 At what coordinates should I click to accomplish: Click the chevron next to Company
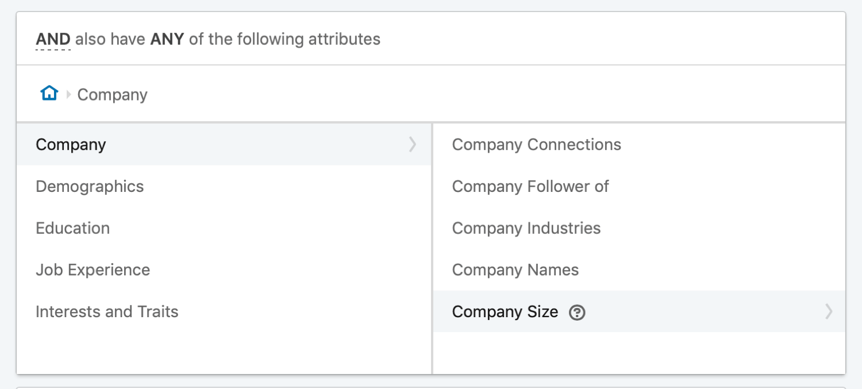[x=411, y=145]
